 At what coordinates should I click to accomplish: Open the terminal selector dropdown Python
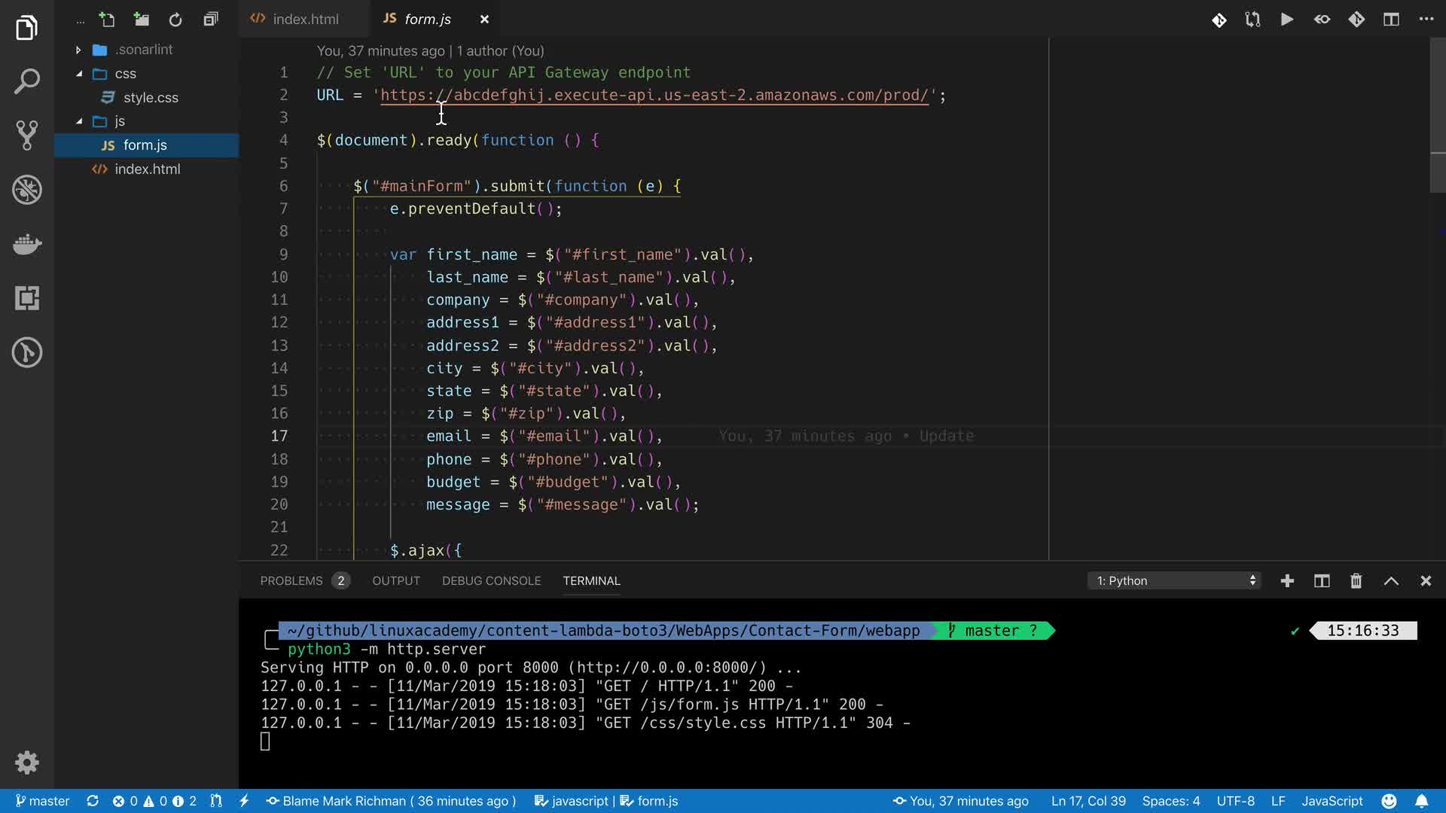tap(1175, 580)
